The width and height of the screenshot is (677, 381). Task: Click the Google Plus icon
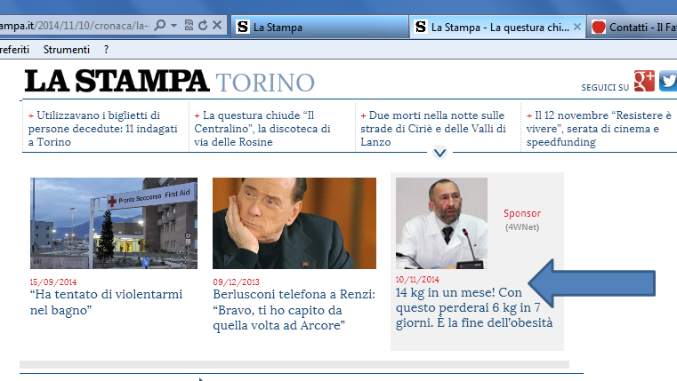click(x=644, y=82)
